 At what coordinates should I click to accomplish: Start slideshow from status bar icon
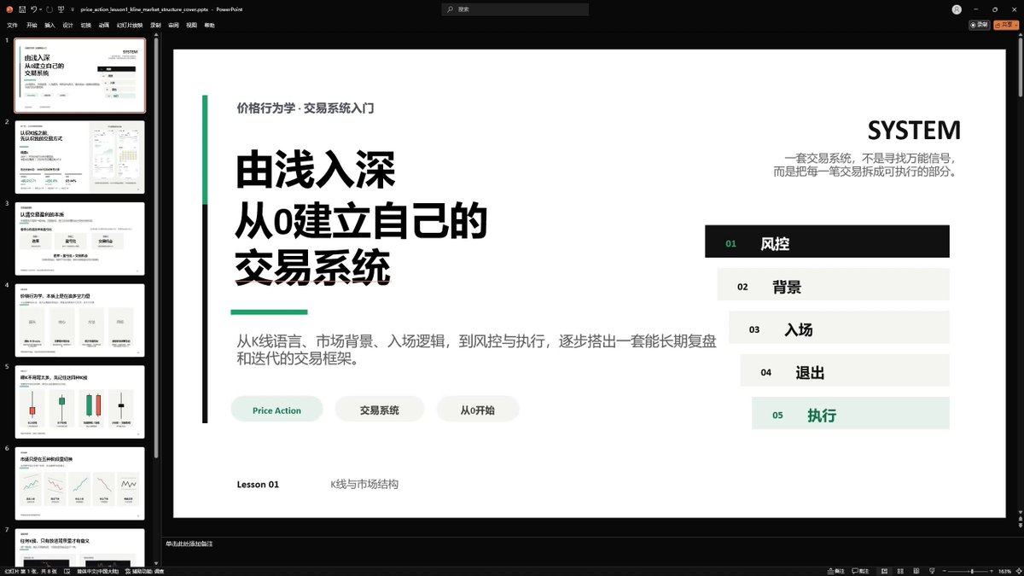(930, 570)
